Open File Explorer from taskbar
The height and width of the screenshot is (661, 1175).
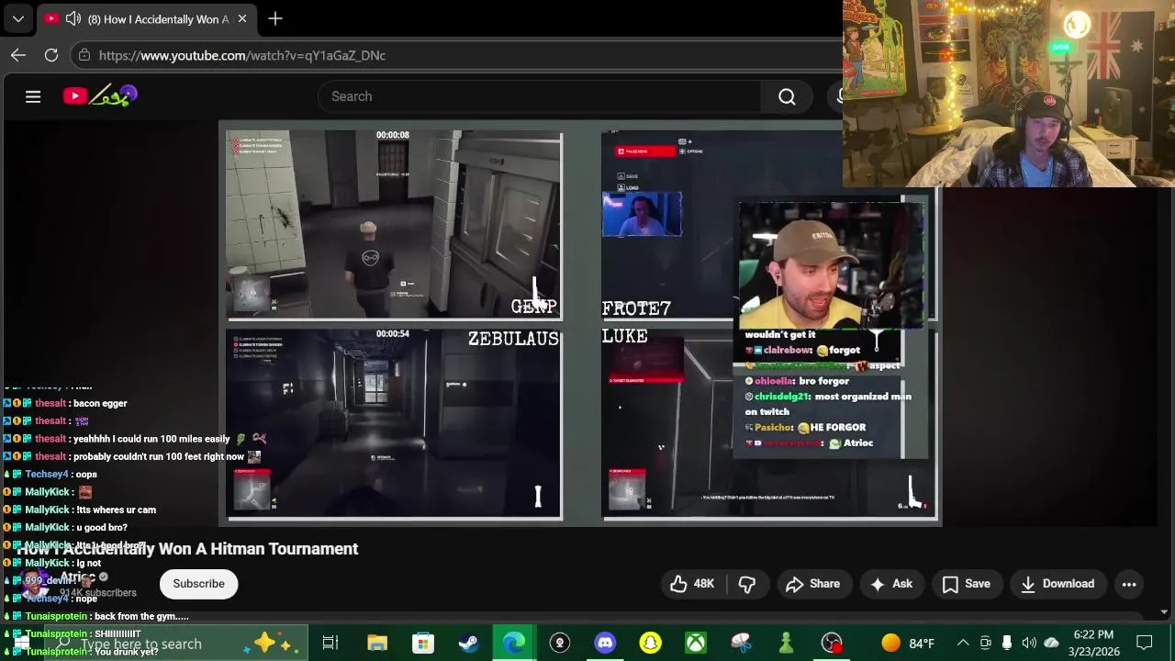click(377, 643)
